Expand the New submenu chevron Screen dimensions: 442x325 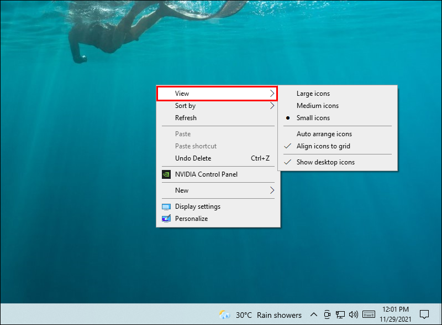pos(272,190)
